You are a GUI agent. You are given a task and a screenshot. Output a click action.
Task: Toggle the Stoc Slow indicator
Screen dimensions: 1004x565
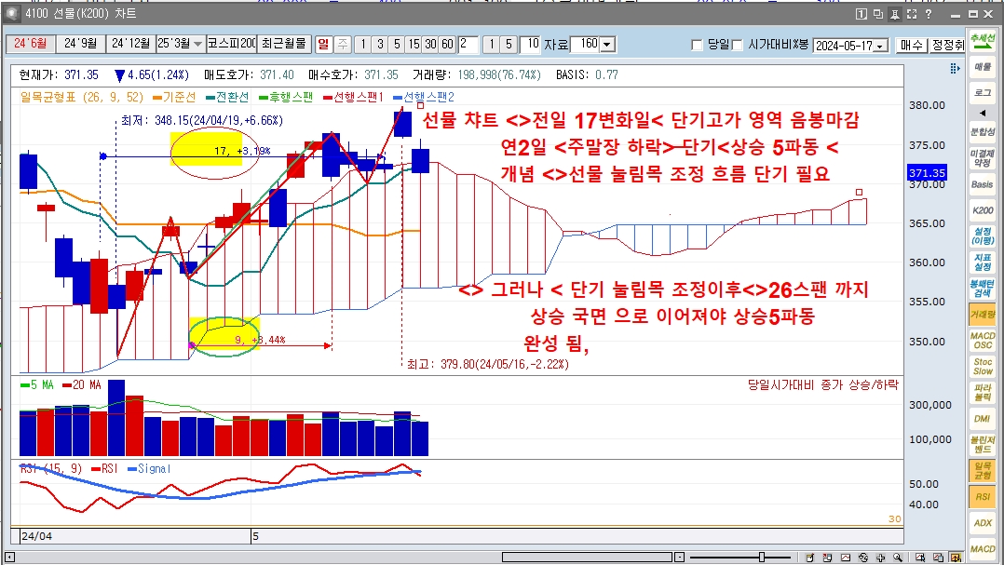point(983,367)
